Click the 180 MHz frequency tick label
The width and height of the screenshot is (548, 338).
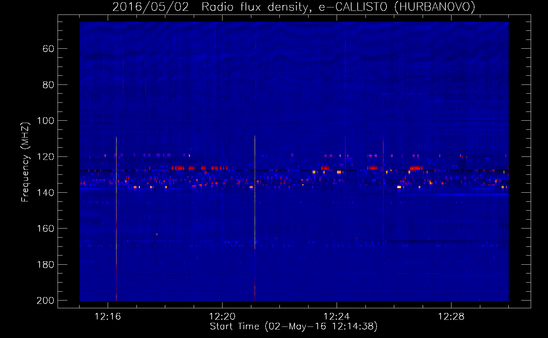[x=45, y=265]
